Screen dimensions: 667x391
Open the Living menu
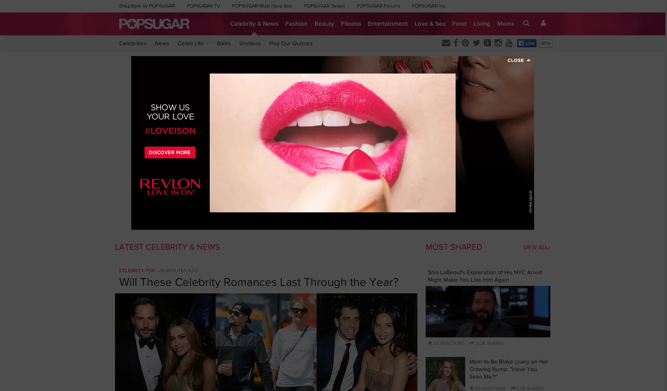coord(482,24)
